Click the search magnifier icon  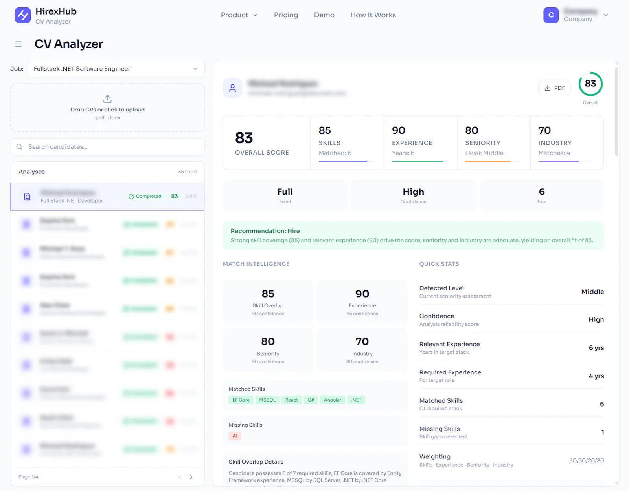tap(19, 147)
